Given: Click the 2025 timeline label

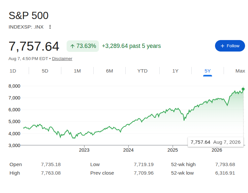Looking at the screenshot, I should pyautogui.click(x=172, y=150).
